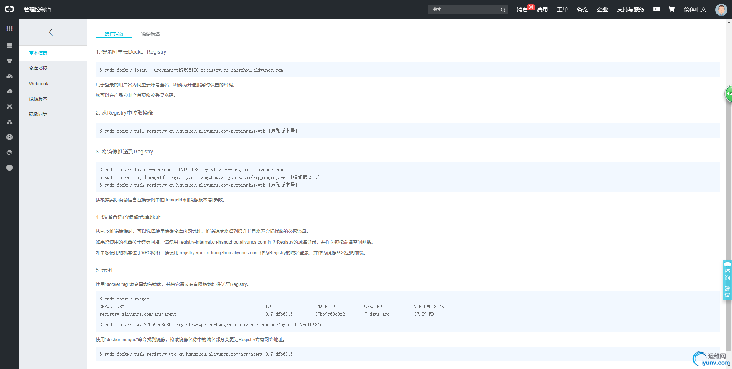This screenshot has height=369, width=732.
Task: Click the TAG value 0.7-dfb6816 in table
Action: coord(279,314)
